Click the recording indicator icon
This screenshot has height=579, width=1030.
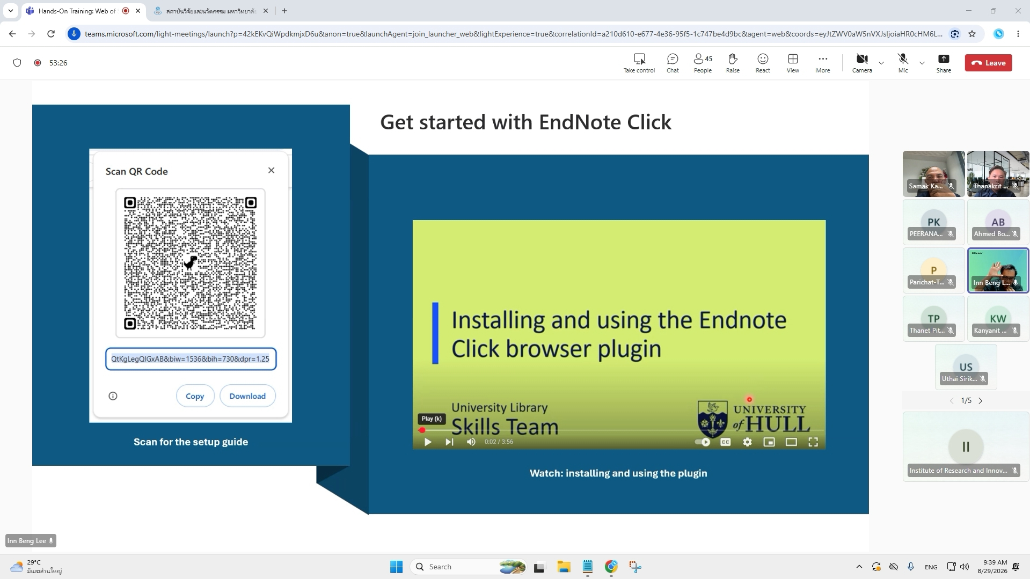[x=38, y=63]
